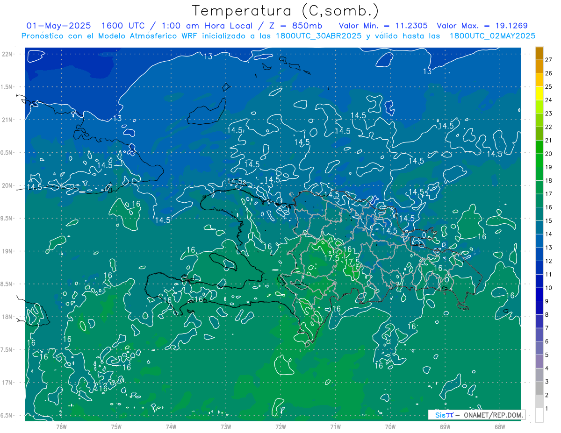Click the colorbar legend label 25
The image size is (561, 433).
pos(548,86)
